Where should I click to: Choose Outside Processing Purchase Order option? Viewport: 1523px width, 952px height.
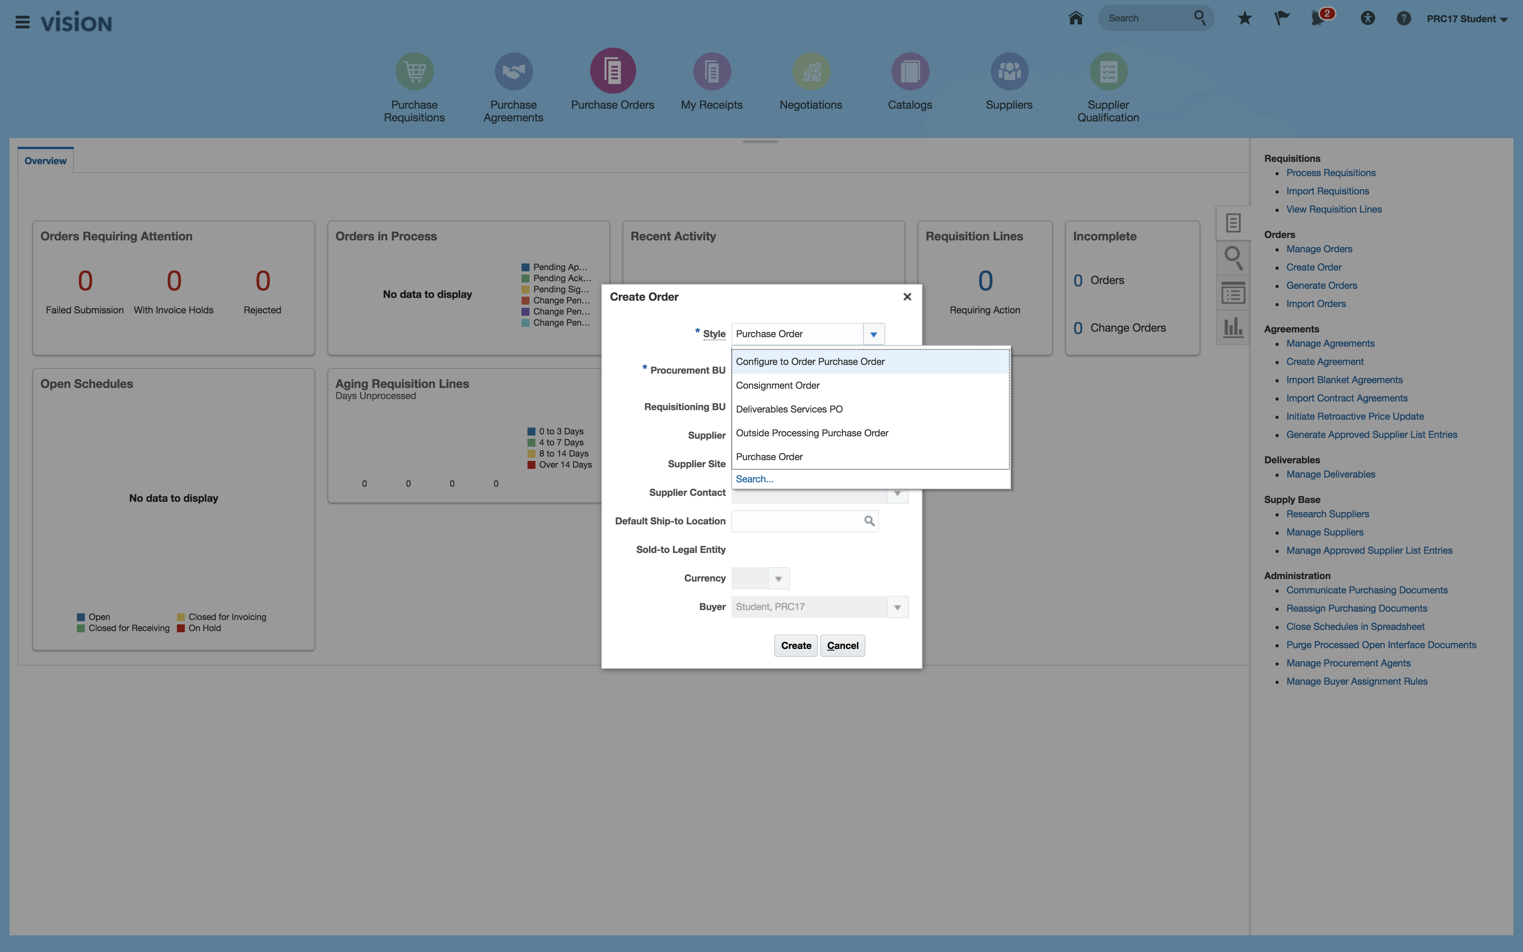812,433
